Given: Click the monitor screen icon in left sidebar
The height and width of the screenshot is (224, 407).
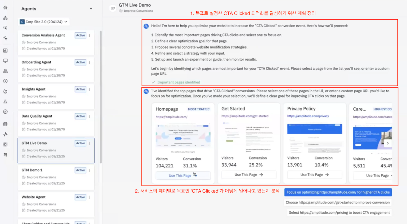Looking at the screenshot, I should 5,61.
